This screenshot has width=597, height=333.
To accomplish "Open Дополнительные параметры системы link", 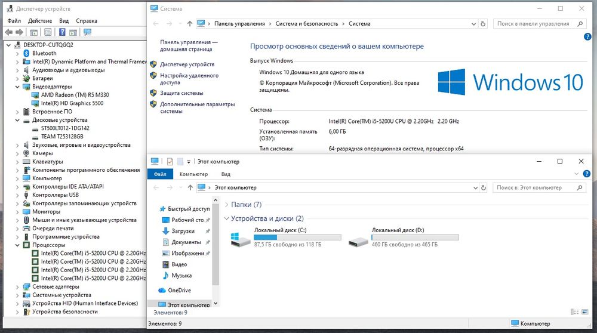I will [x=197, y=107].
